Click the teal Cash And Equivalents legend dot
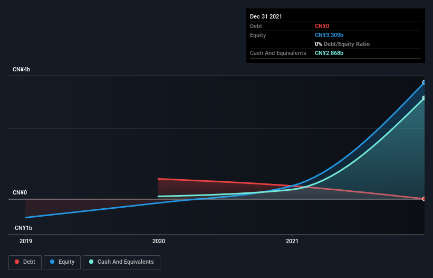The height and width of the screenshot is (278, 433). [x=91, y=262]
